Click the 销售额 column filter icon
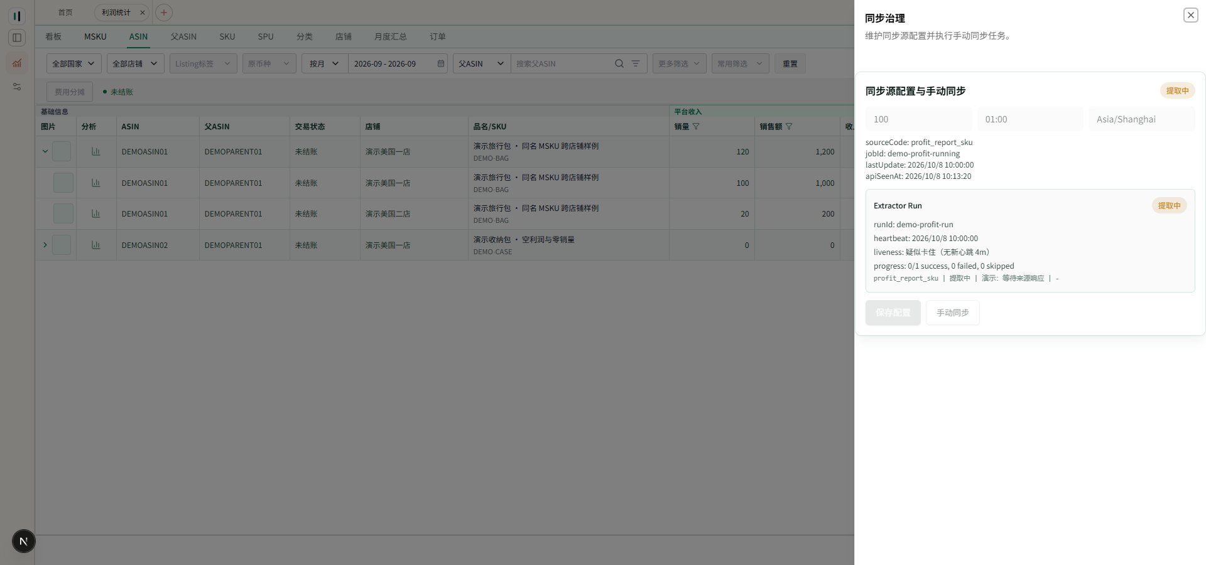 [x=789, y=126]
